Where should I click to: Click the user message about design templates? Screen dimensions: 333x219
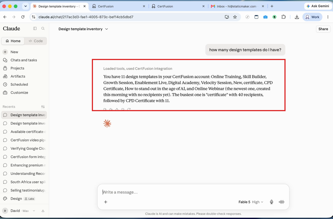click(245, 50)
